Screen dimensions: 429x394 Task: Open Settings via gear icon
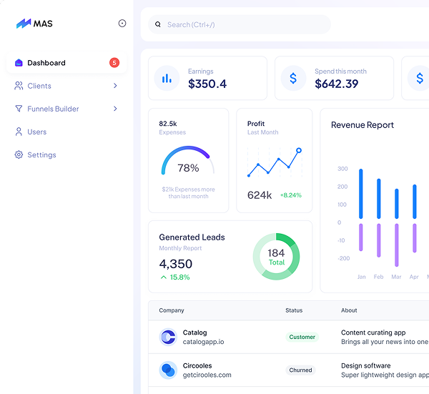click(x=19, y=154)
